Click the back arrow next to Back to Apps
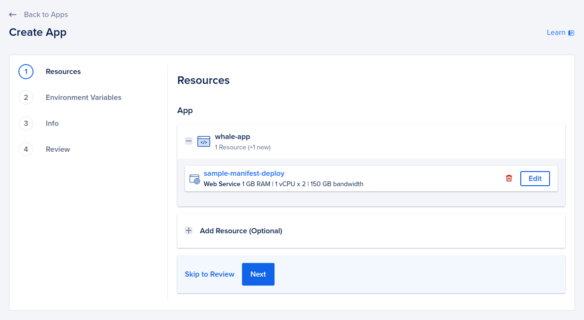 [13, 14]
